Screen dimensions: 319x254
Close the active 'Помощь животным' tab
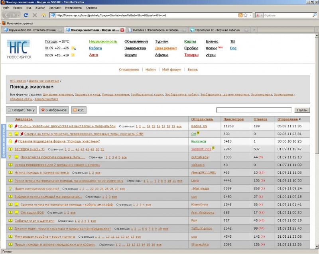pos(122,30)
